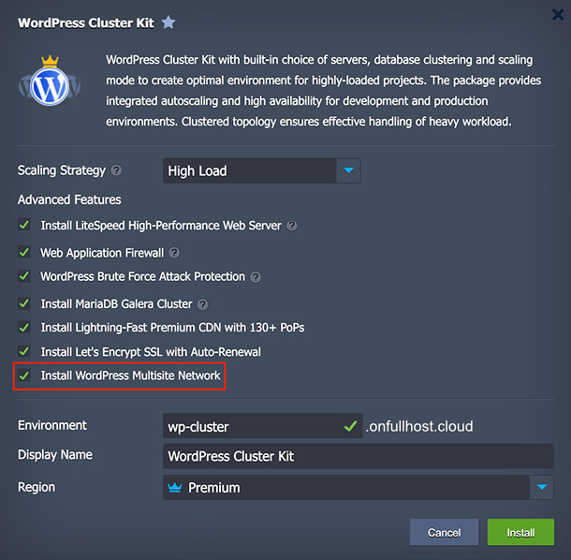Open the Region dropdown arrow

coord(542,488)
